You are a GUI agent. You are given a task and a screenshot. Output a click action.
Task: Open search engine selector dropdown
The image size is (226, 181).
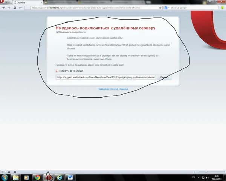tap(167, 8)
